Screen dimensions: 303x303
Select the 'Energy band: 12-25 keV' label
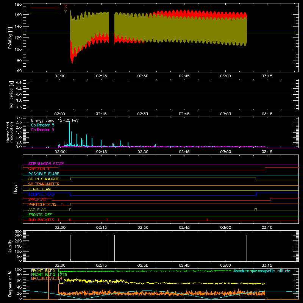coord(55,120)
